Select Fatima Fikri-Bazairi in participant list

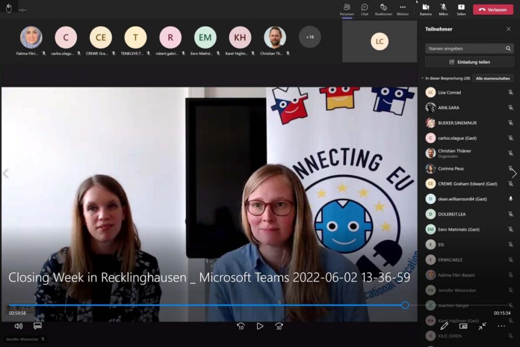pyautogui.click(x=469, y=275)
